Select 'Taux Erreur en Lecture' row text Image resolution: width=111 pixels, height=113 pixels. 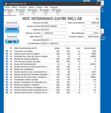pos(23,51)
